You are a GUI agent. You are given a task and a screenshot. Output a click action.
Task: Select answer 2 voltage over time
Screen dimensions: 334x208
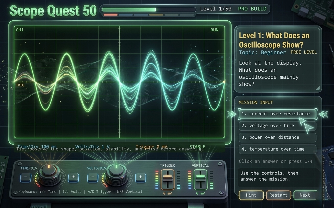coord(278,126)
